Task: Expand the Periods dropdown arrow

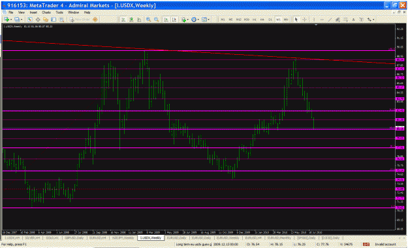Action: pos(198,20)
